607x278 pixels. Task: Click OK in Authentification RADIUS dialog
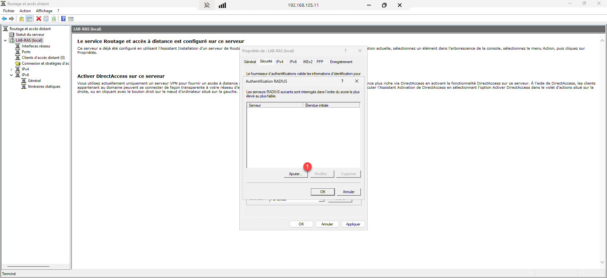[x=323, y=192]
